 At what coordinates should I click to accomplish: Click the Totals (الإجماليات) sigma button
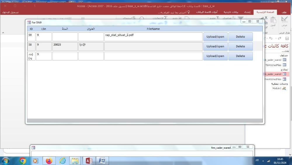(160, 18)
